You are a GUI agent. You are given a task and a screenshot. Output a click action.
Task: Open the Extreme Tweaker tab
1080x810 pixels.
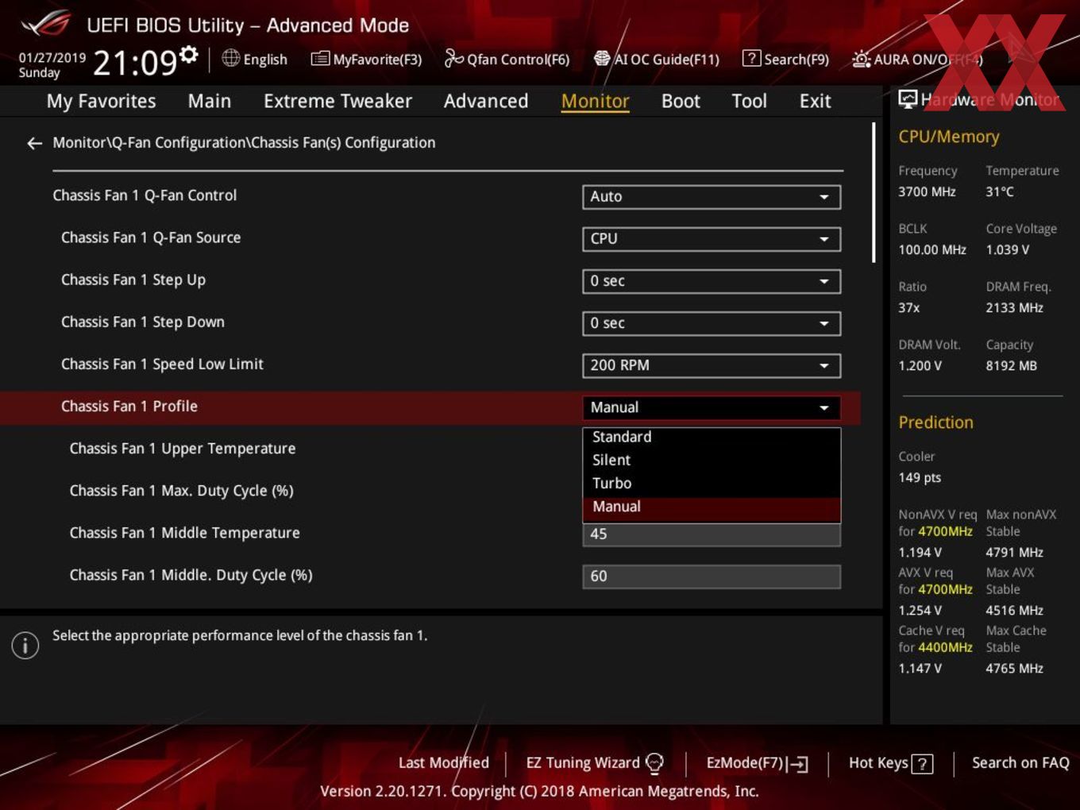point(337,101)
